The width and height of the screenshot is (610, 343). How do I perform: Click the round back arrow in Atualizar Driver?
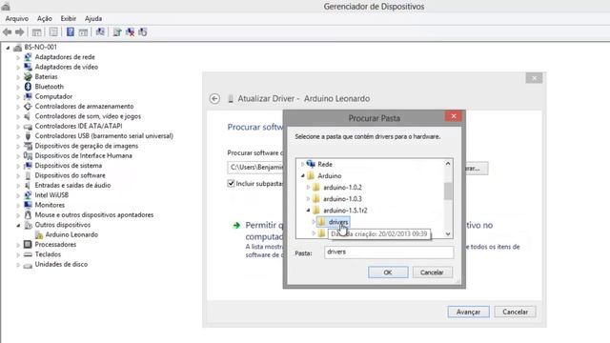pyautogui.click(x=214, y=99)
